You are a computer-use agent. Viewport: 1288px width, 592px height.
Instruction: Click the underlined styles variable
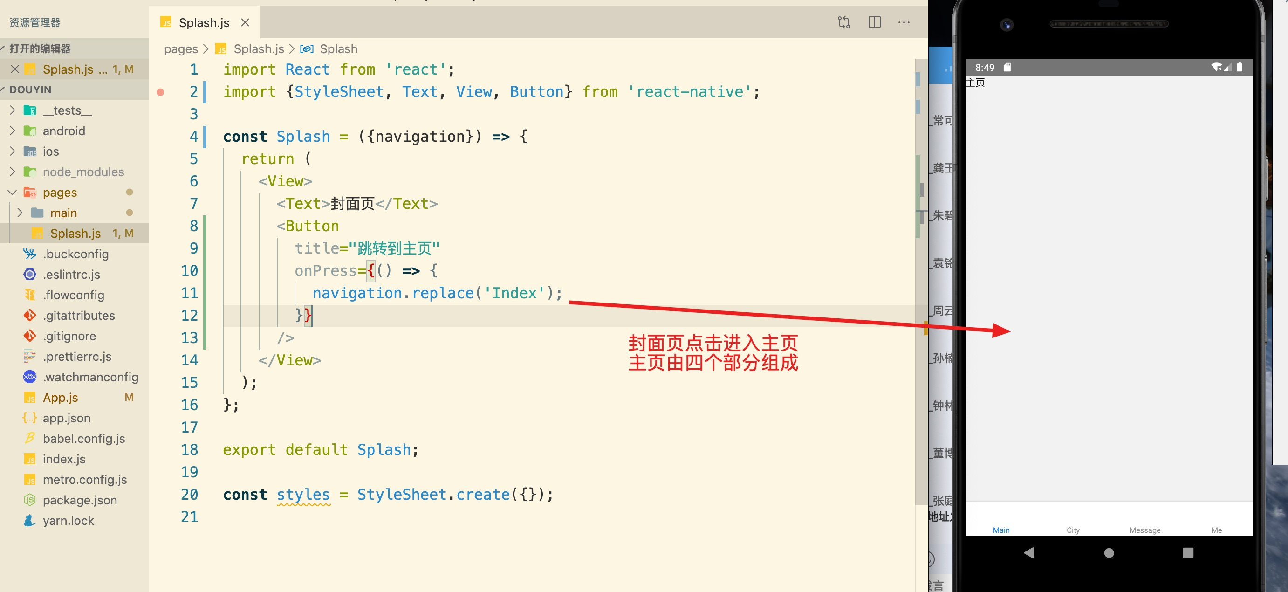click(303, 495)
